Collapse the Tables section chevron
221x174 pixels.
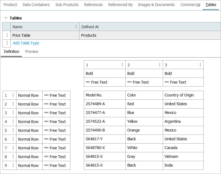(5, 18)
